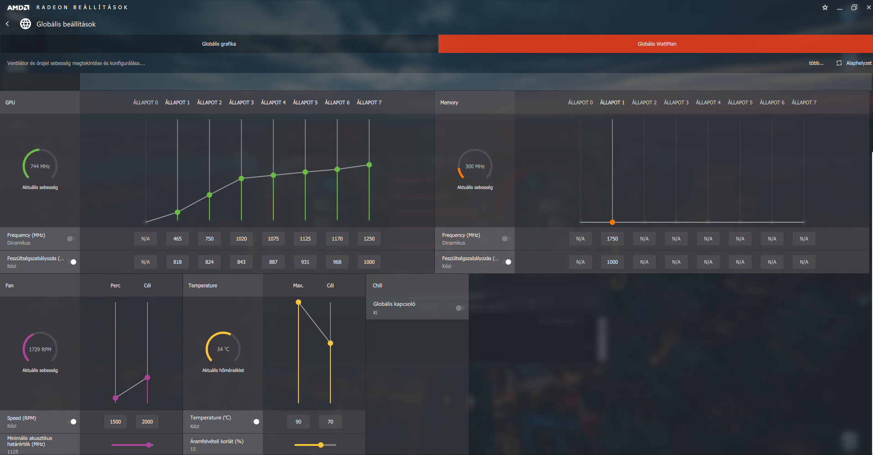Select GPU ÁLLAPOT 0 column header
The height and width of the screenshot is (455, 873).
(x=146, y=103)
